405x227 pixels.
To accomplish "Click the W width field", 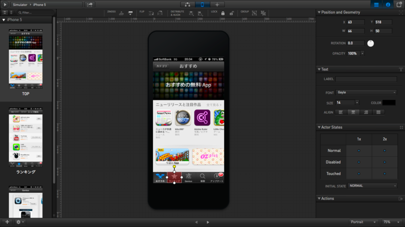I will point(356,31).
